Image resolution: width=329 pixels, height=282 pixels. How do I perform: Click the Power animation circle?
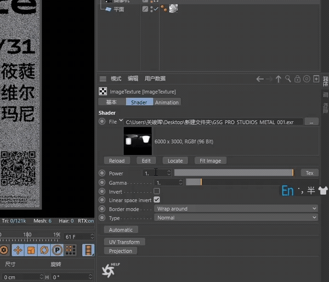(102, 173)
